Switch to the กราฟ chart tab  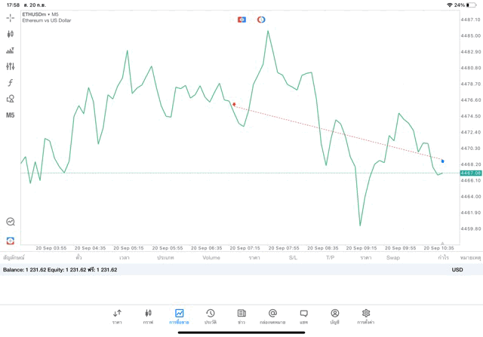click(x=148, y=316)
